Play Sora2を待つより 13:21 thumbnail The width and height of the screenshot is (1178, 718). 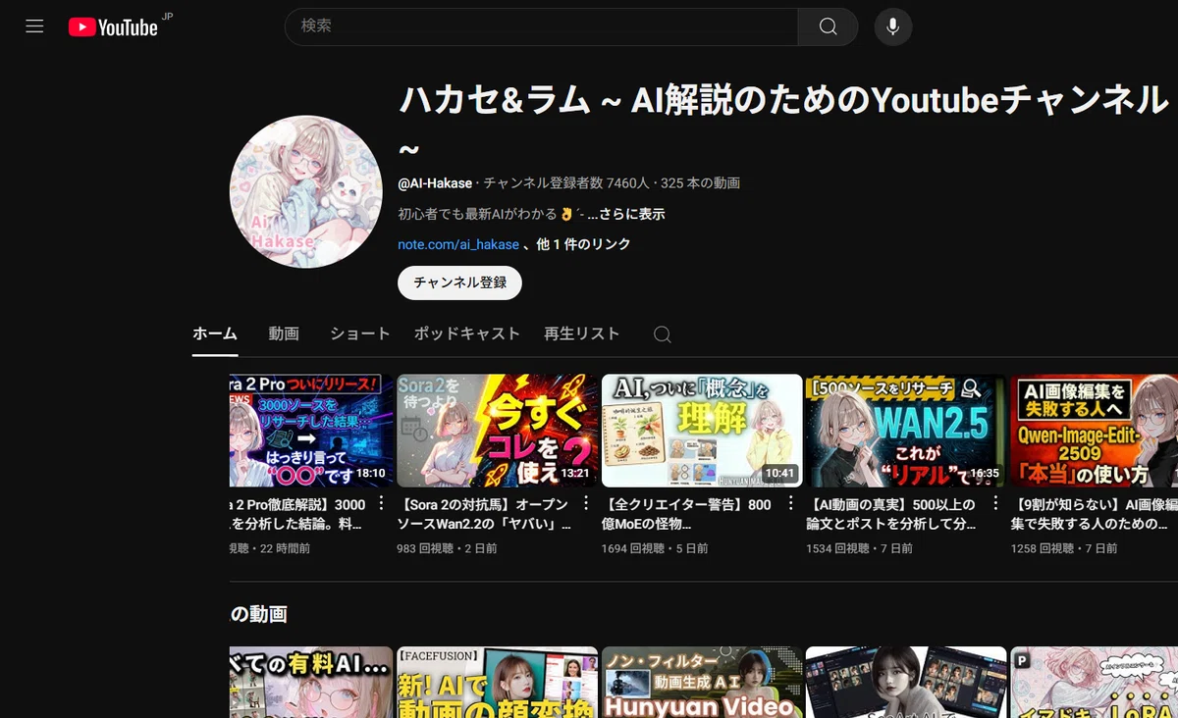pyautogui.click(x=498, y=431)
